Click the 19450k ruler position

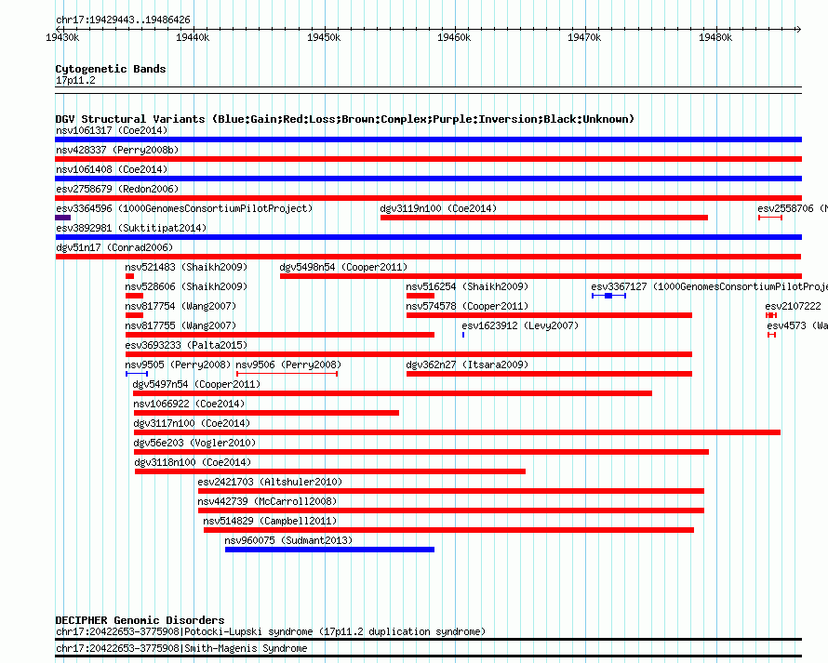click(x=324, y=37)
